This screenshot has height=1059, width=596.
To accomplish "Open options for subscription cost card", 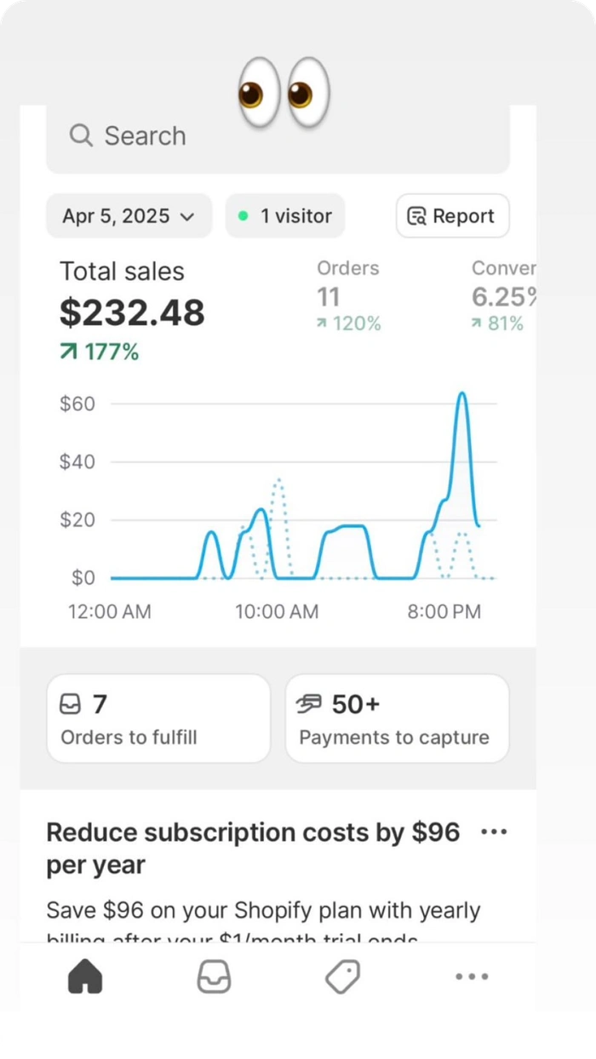I will [494, 832].
